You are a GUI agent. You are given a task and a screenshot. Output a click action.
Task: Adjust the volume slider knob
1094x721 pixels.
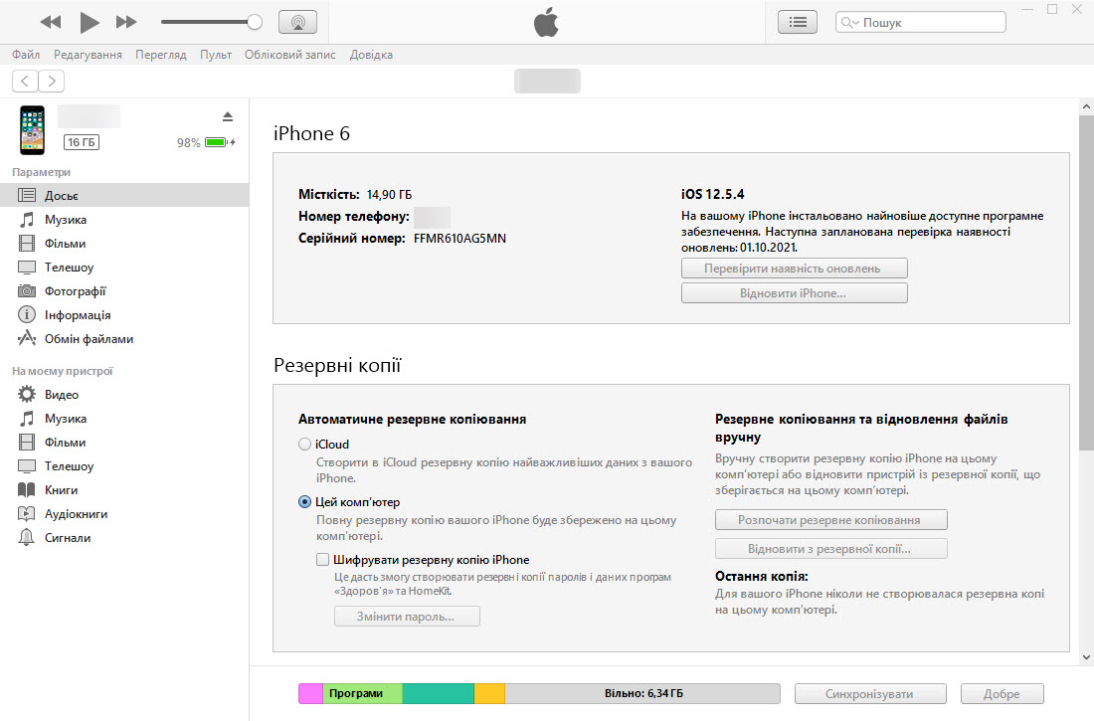click(255, 22)
